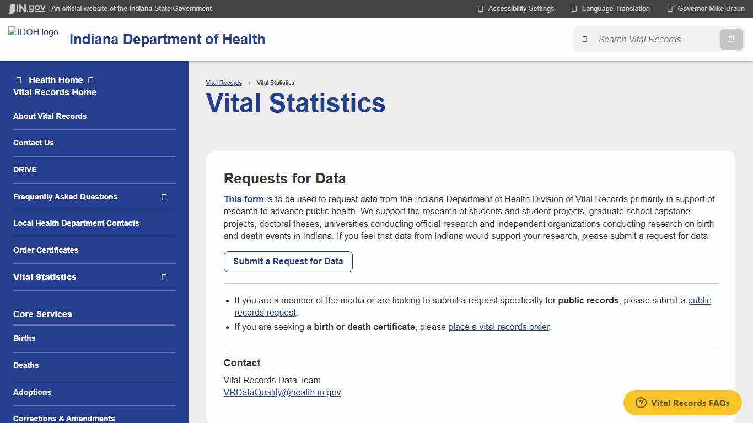
Task: Click Submit a Request for Data
Action: (288, 261)
